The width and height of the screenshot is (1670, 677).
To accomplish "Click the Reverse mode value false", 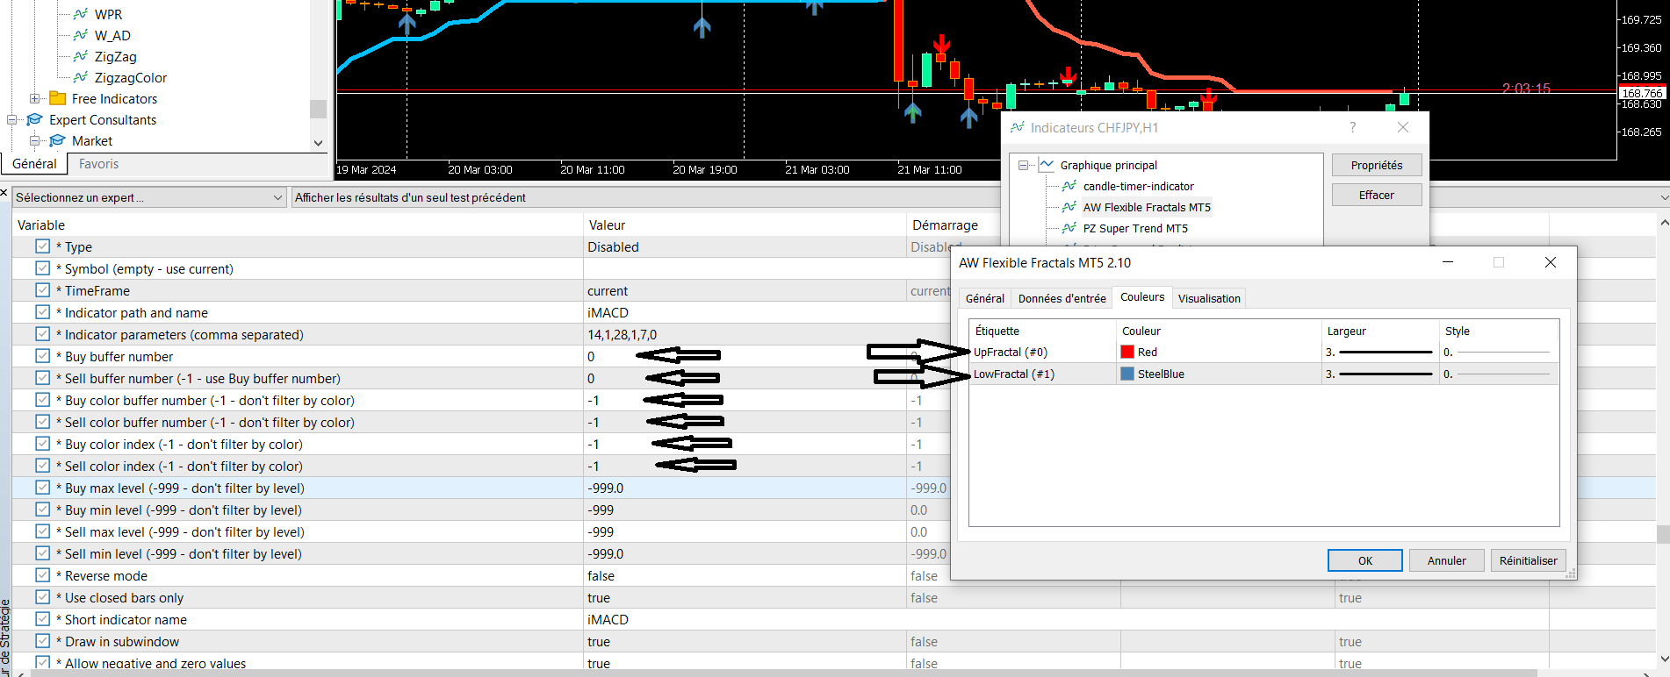I will click(x=601, y=575).
